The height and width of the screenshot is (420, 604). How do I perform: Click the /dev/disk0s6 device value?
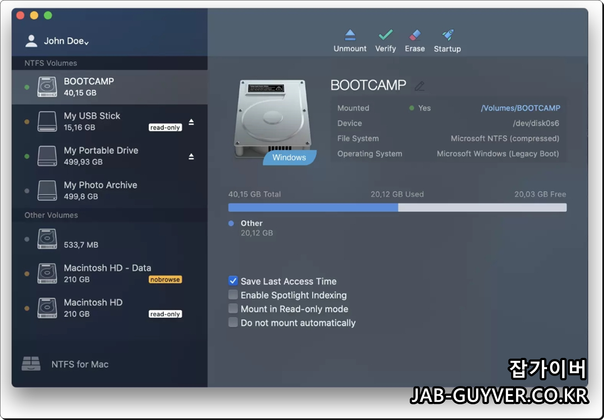pyautogui.click(x=536, y=123)
